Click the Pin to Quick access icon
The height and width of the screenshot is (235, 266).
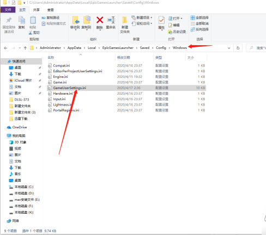tap(9, 20)
